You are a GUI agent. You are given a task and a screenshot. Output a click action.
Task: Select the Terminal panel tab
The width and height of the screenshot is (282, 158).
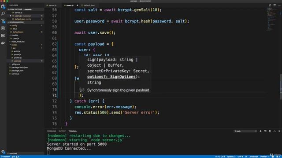coord(73,131)
